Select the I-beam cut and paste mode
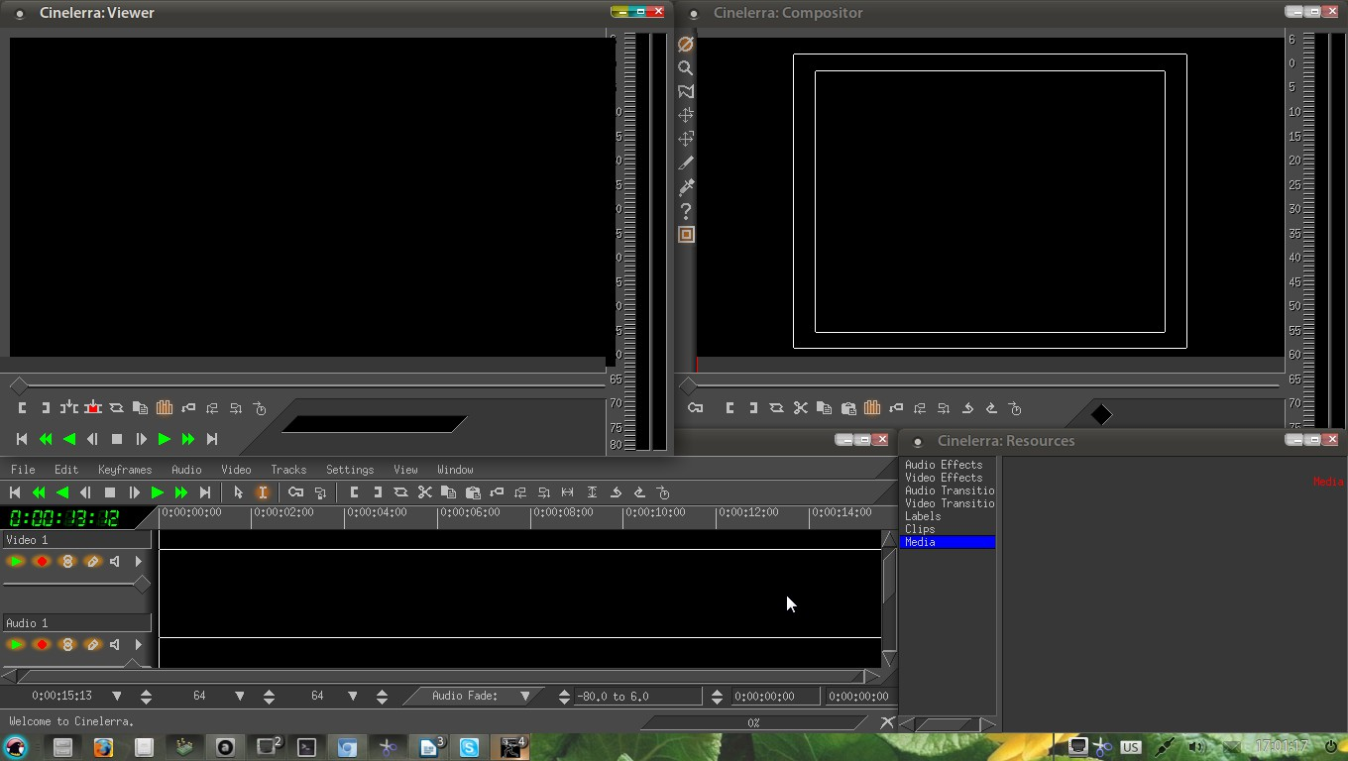Screen dimensions: 1348x761 tap(263, 492)
